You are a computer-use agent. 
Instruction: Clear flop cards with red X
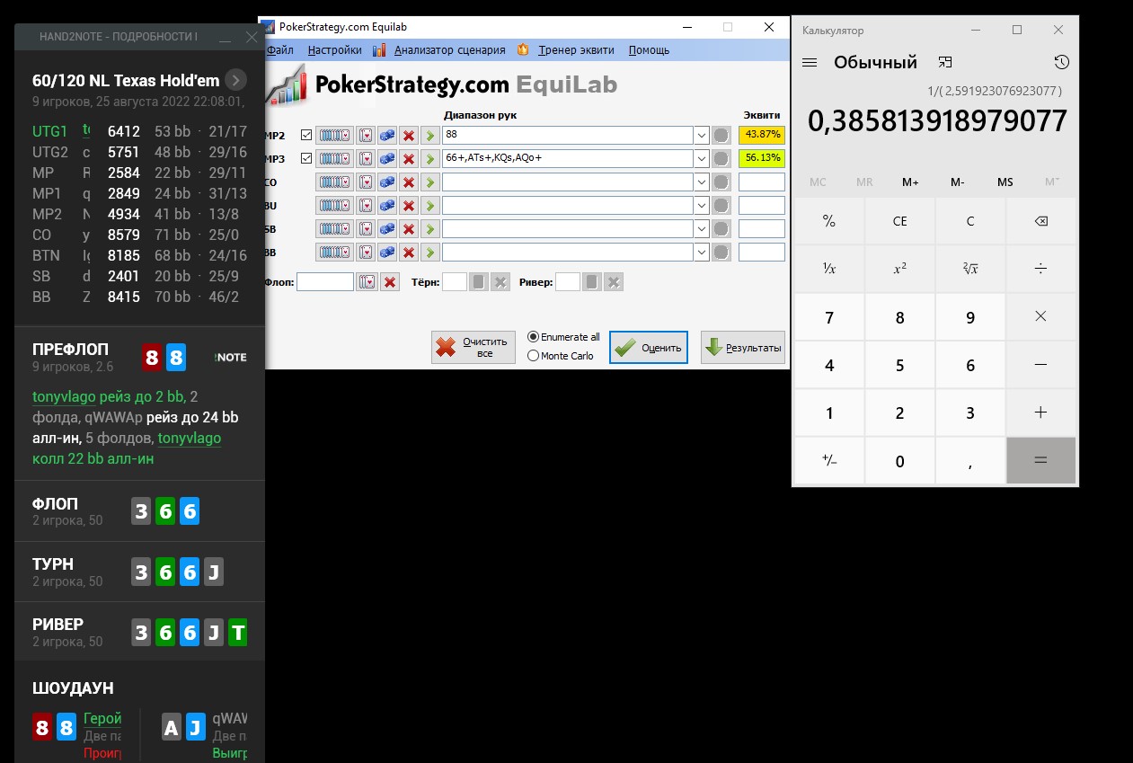[x=390, y=282]
